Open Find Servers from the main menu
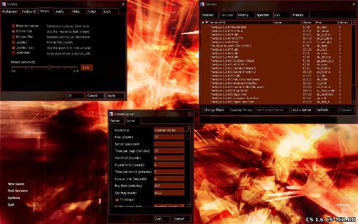 18,191
